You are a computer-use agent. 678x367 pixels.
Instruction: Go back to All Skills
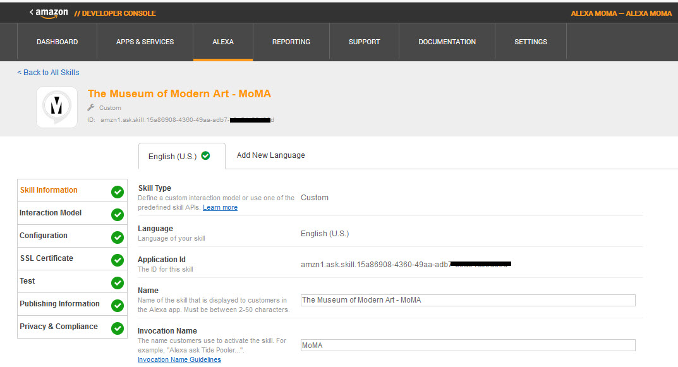coord(48,73)
